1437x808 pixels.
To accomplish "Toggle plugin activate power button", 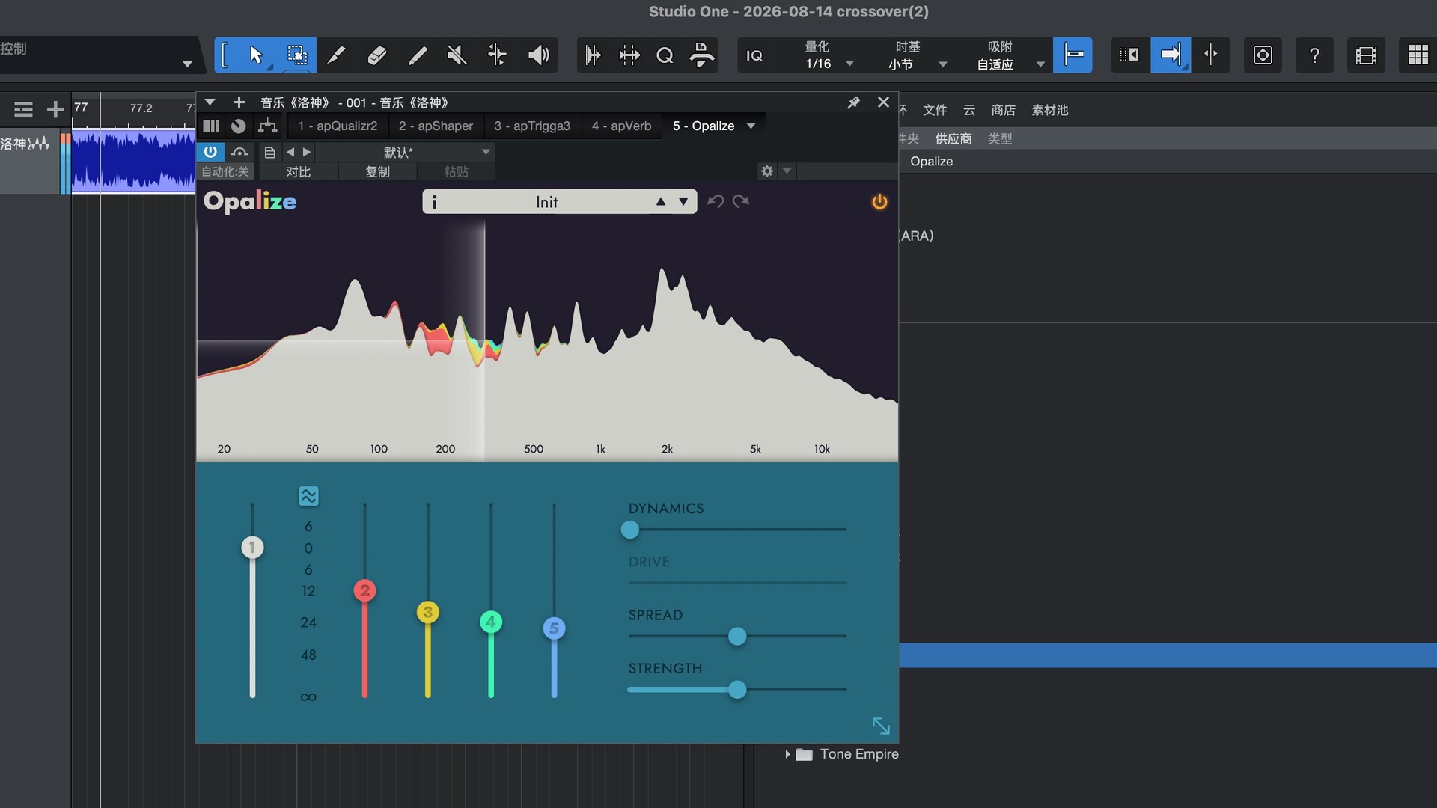I will [210, 152].
